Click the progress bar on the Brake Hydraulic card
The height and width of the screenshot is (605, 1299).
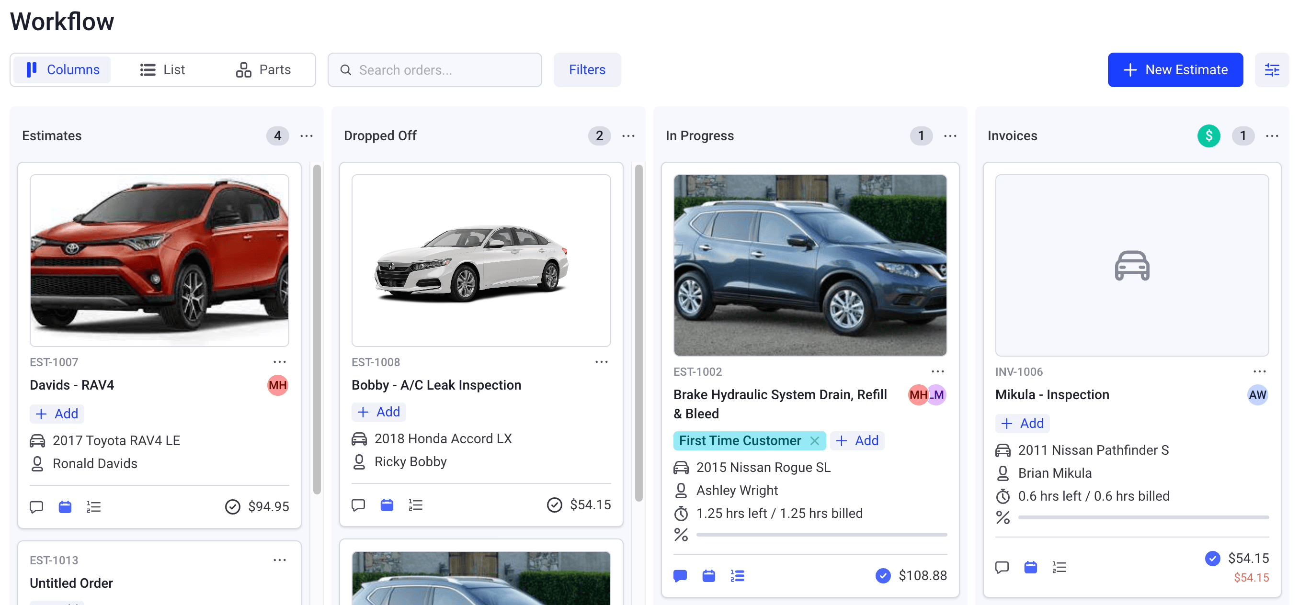tap(821, 534)
